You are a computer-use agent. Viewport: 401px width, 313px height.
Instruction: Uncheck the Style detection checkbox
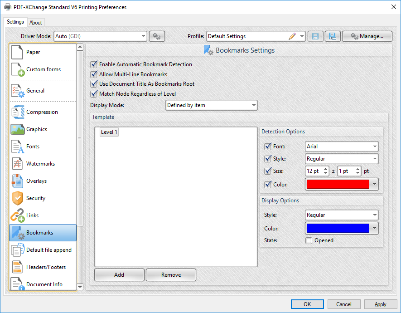[x=268, y=159]
